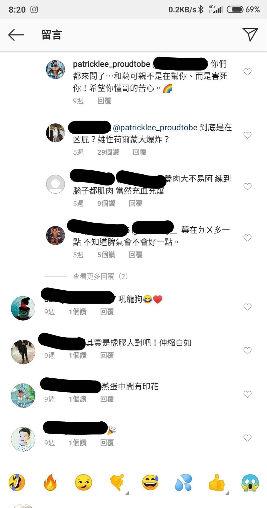This screenshot has height=508, width=267.
Task: Open the paper-plane share icon
Action: click(x=250, y=34)
